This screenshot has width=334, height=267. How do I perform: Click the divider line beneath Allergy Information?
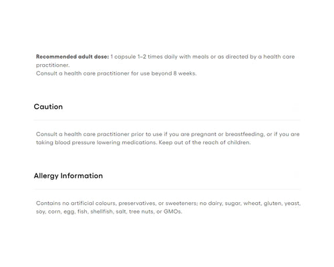tap(167, 190)
